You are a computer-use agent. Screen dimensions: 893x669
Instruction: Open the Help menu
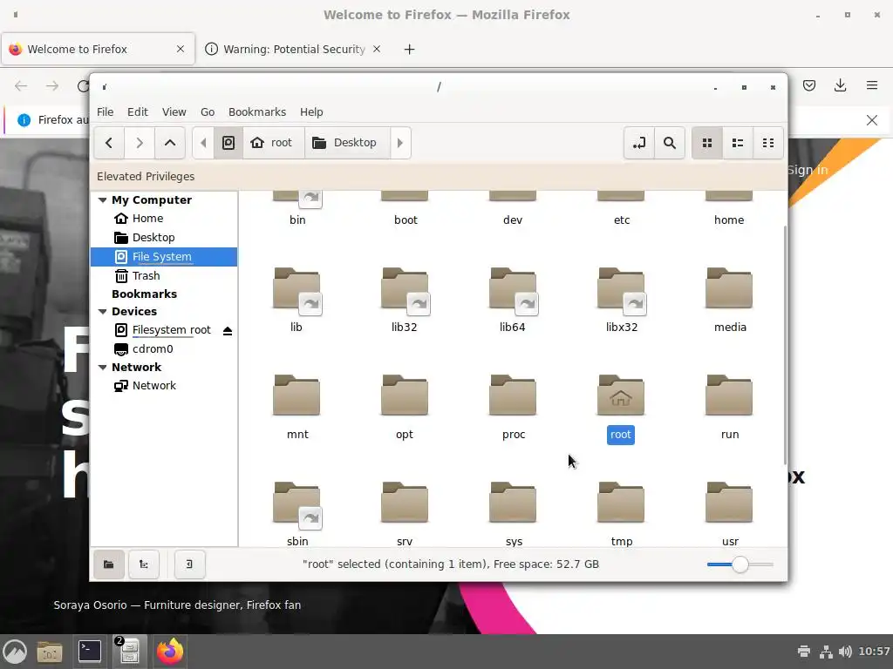point(311,112)
